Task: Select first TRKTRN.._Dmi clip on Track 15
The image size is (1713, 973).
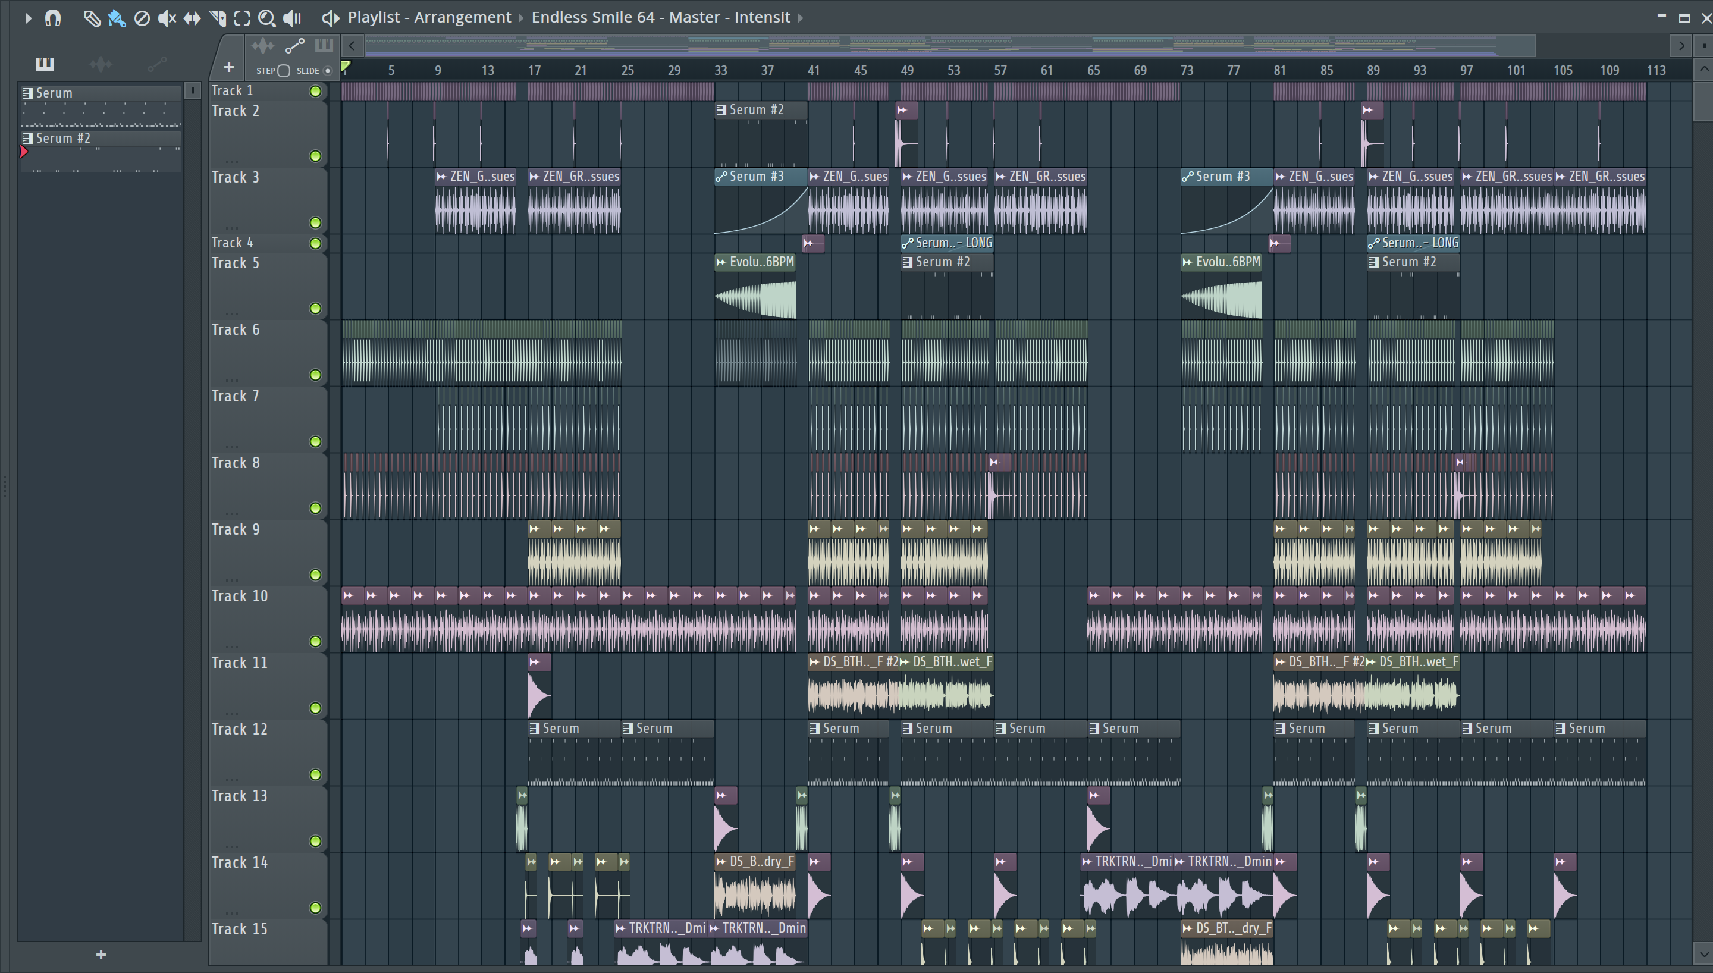Action: coord(661,941)
